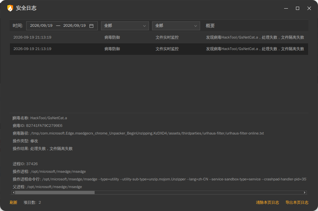Image resolution: width=318 pixels, height=211 pixels.
Task: Click the 刷新 refresh link
Action: point(14,202)
